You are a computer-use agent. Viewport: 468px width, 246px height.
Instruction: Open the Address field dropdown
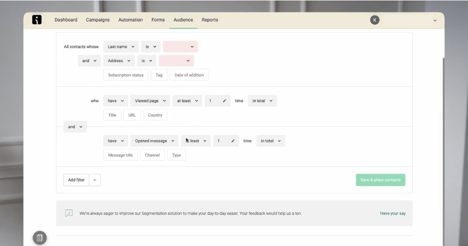(x=119, y=61)
